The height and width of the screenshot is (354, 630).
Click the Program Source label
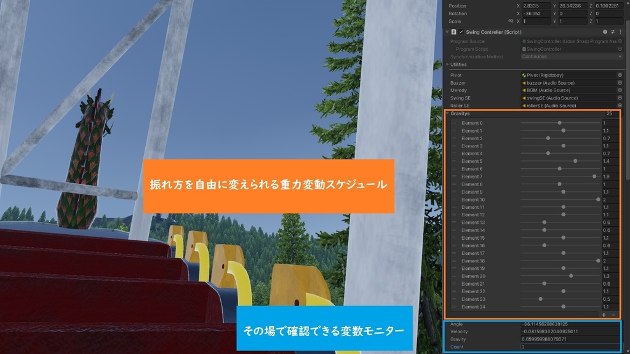[468, 41]
